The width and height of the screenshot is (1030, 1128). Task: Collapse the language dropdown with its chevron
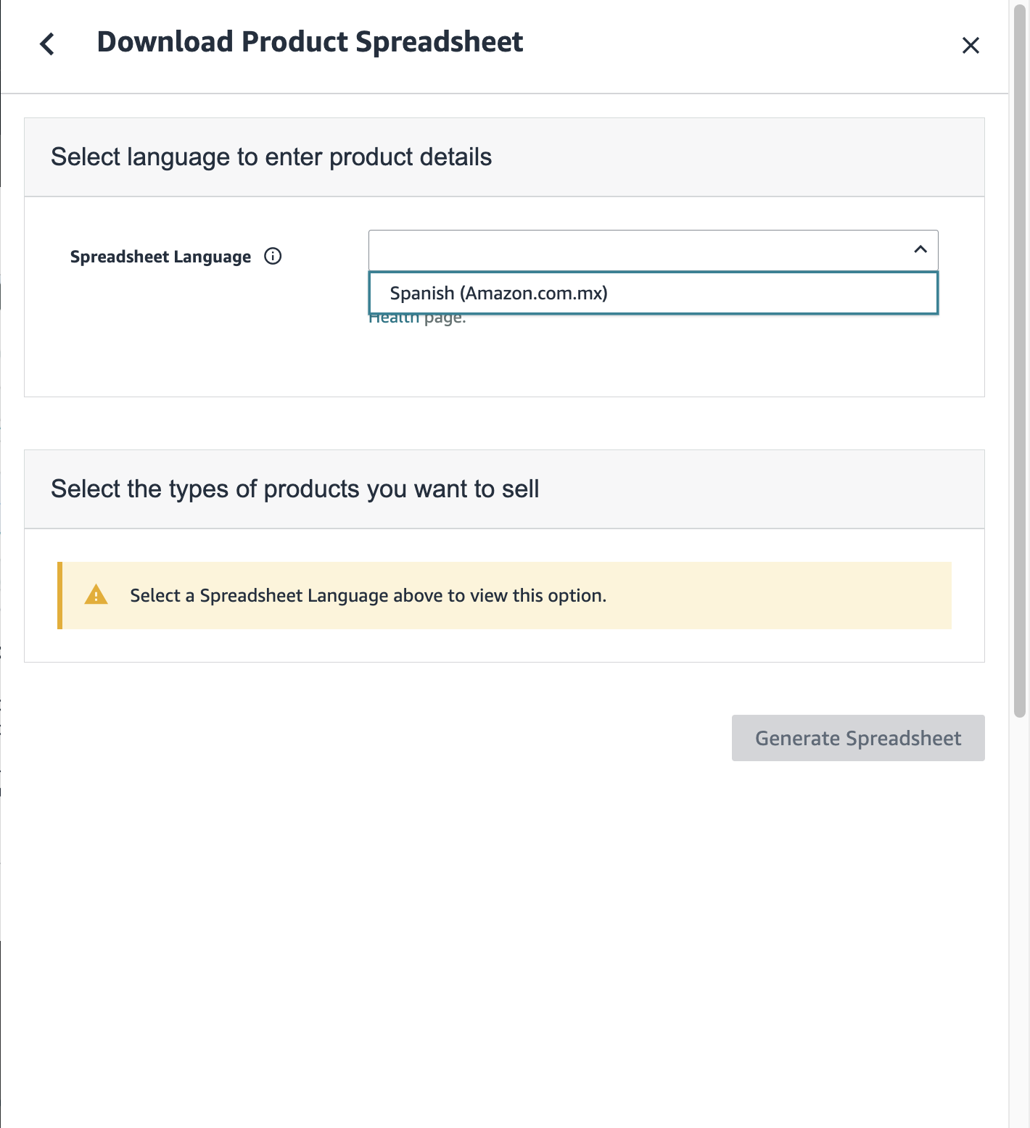tap(920, 249)
